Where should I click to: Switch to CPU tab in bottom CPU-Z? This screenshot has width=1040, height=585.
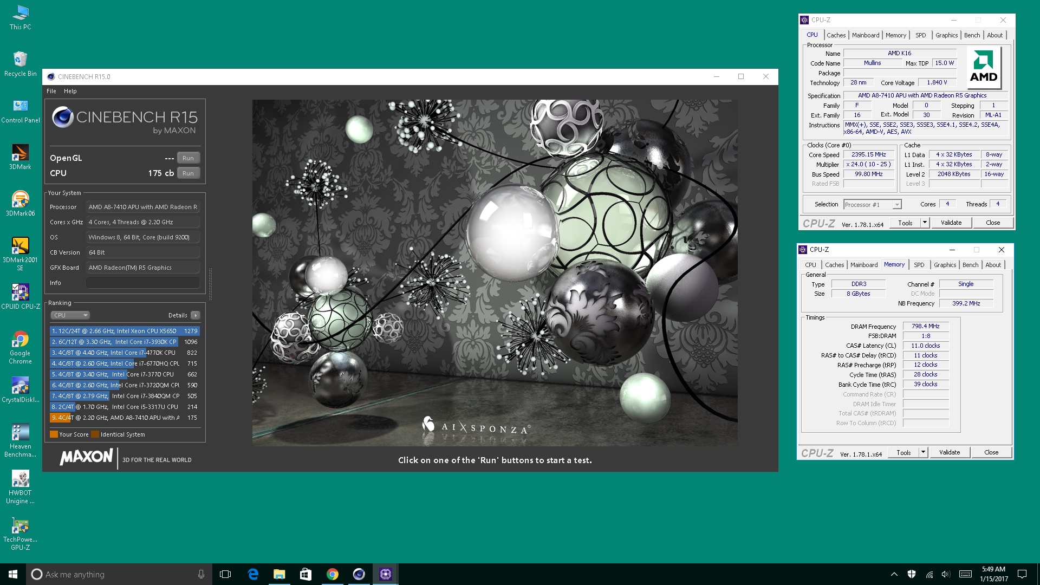click(x=810, y=265)
